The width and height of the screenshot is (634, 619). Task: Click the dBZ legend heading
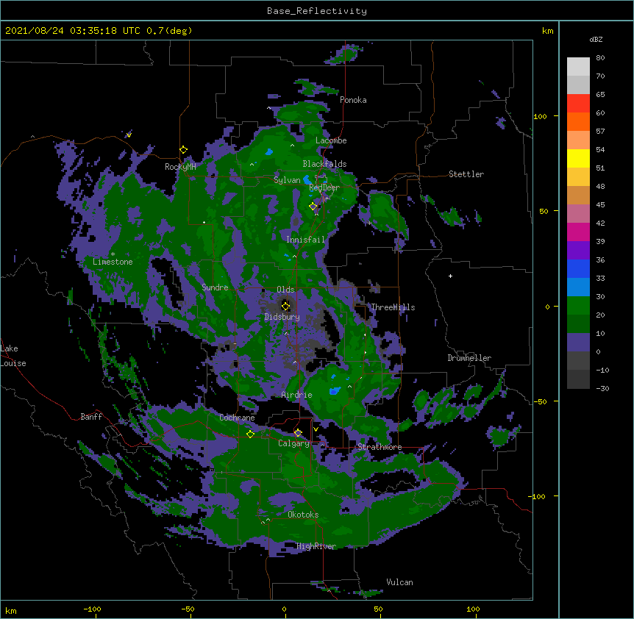596,39
